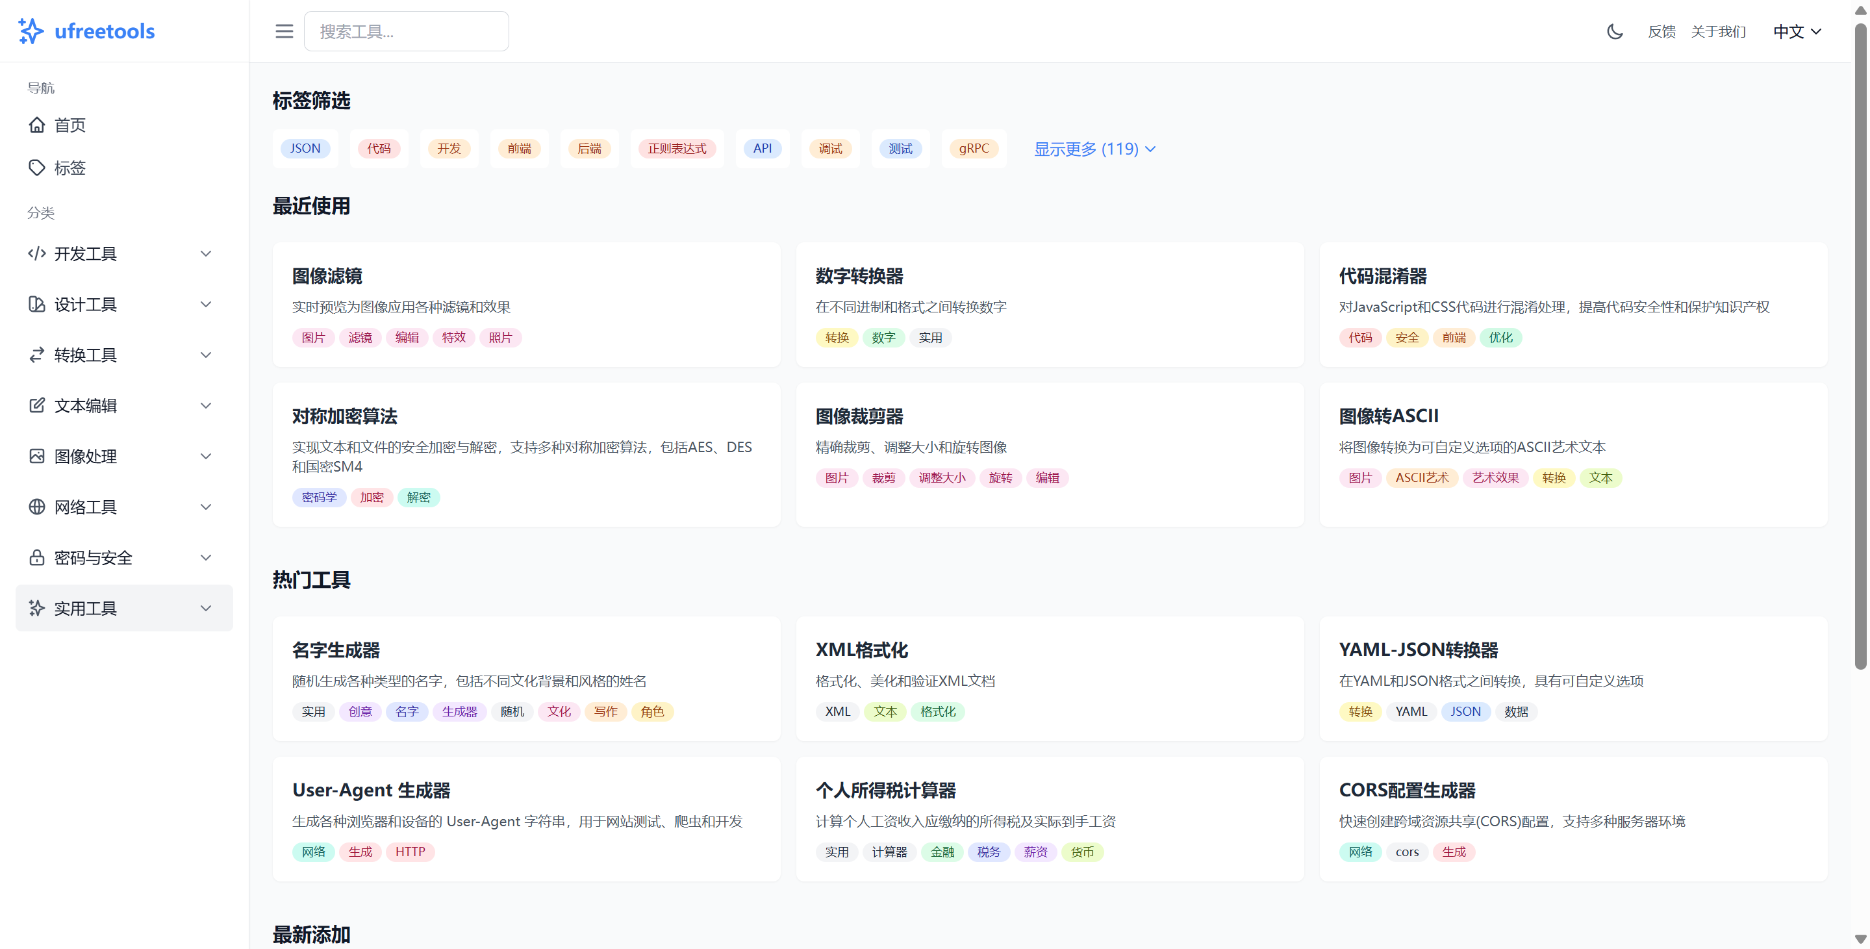
Task: Open the 对称加密算法 tool card
Action: tap(526, 455)
